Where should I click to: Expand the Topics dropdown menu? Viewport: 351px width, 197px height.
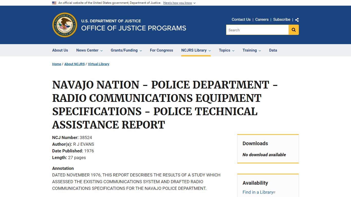click(227, 50)
